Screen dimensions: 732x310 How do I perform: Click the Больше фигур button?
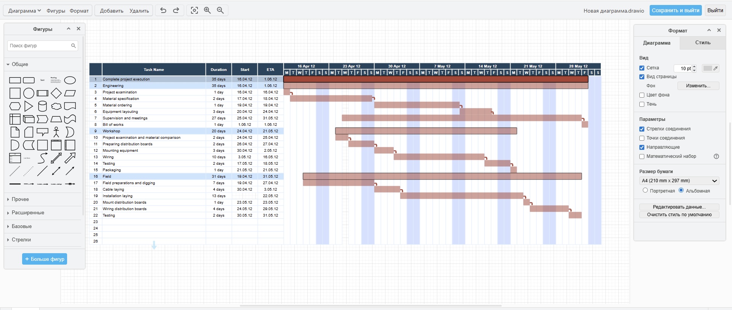point(45,259)
